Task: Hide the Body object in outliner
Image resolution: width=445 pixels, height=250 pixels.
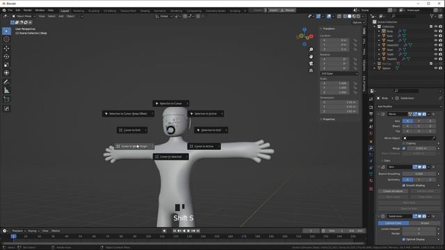Action: [436, 31]
